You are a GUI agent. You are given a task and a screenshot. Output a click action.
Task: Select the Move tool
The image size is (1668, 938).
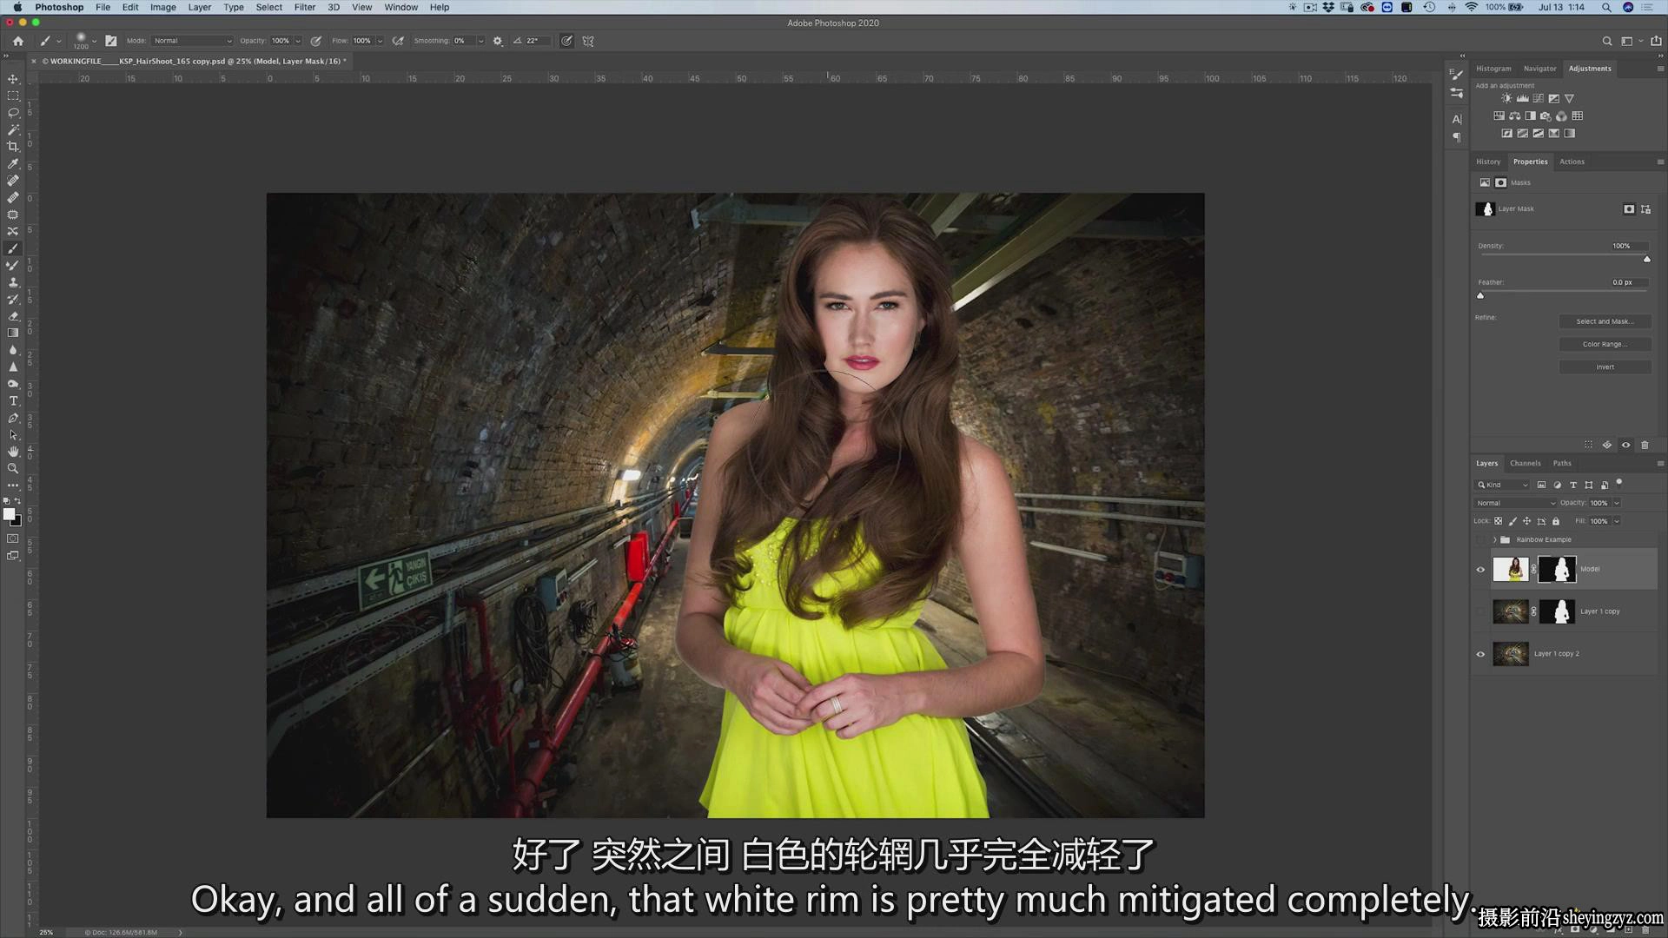pyautogui.click(x=13, y=79)
